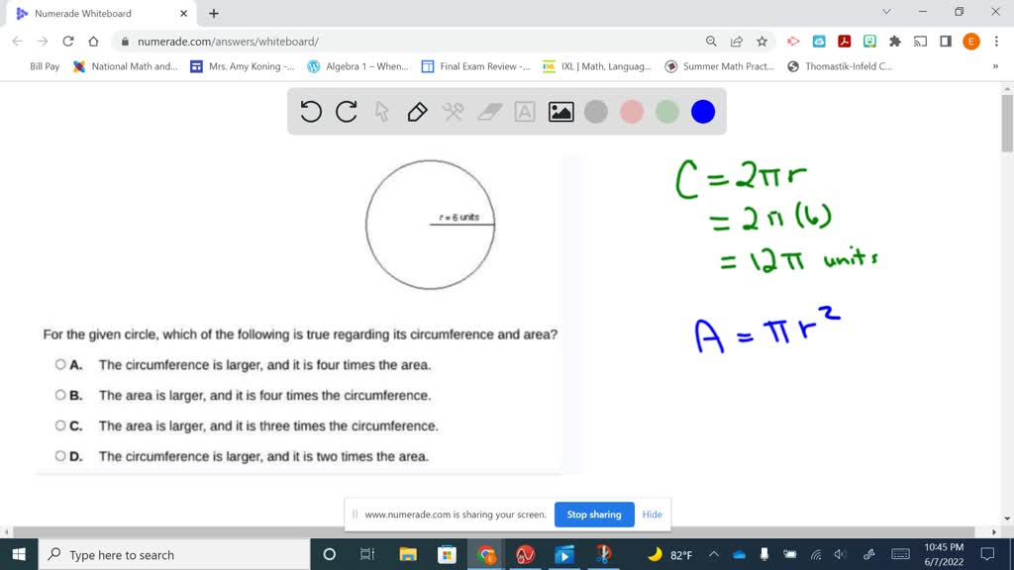Choose the pink pen color

[632, 112]
